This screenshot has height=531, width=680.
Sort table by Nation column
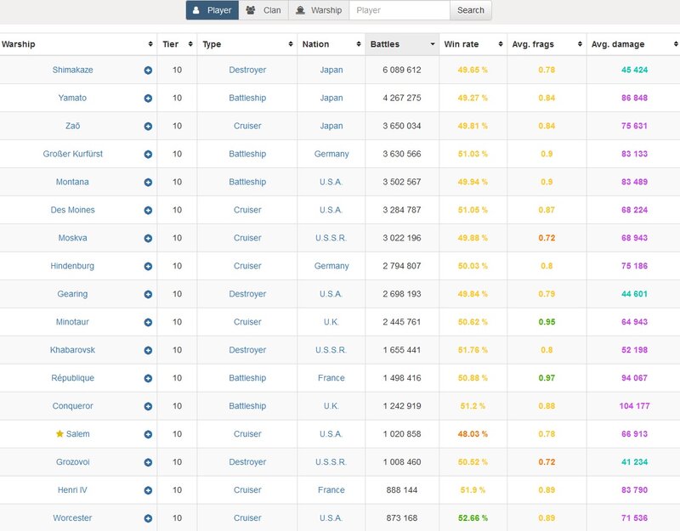tap(331, 44)
